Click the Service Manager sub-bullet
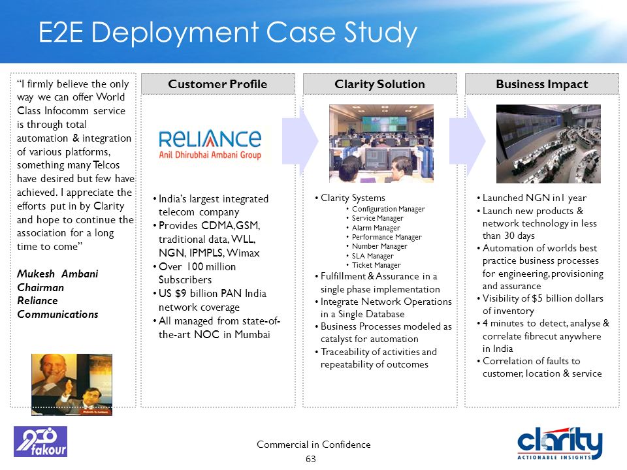This screenshot has width=627, height=470. [375, 218]
